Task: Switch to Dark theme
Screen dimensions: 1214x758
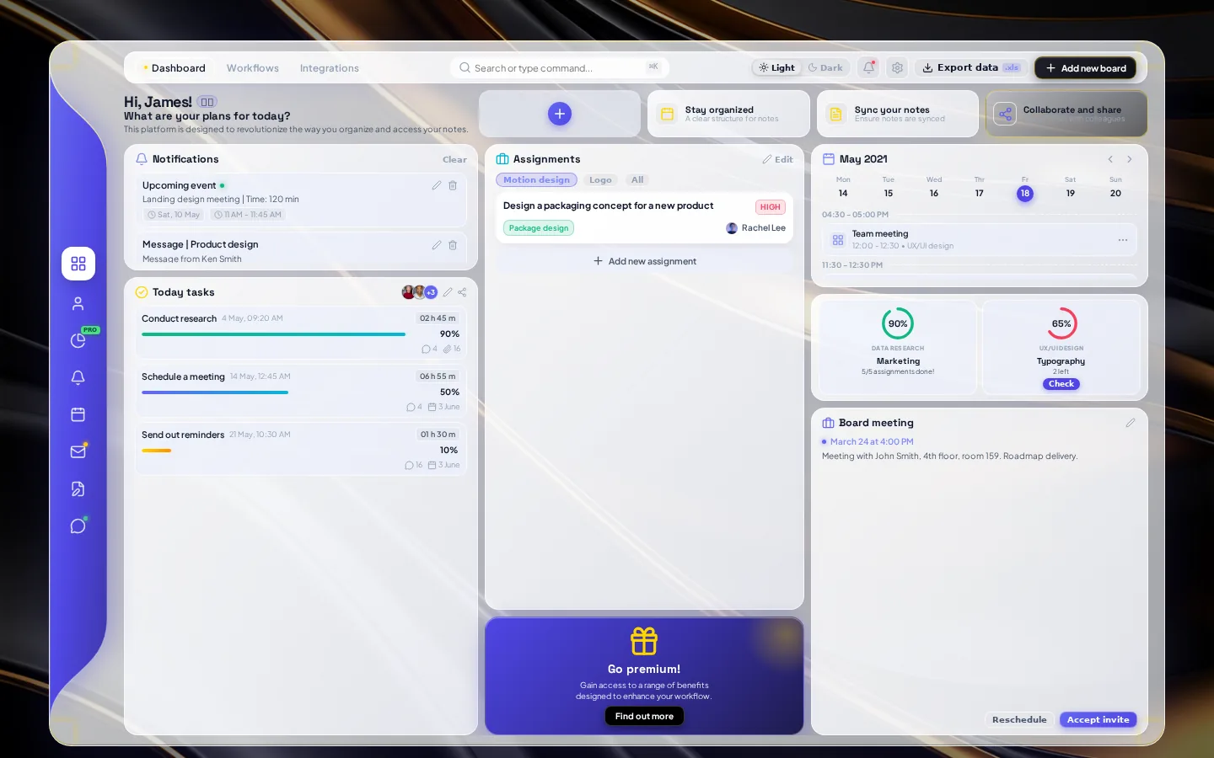Action: [825, 68]
